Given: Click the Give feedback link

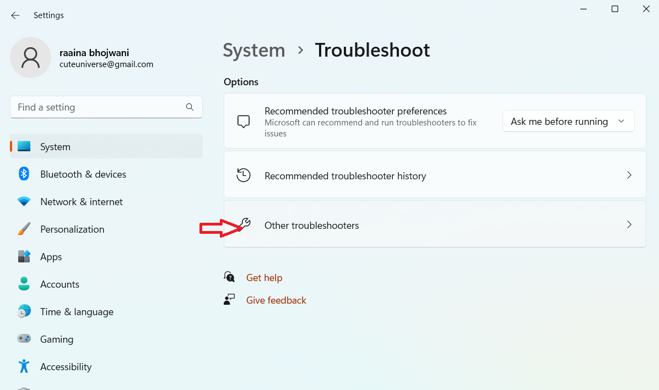Looking at the screenshot, I should coord(276,300).
